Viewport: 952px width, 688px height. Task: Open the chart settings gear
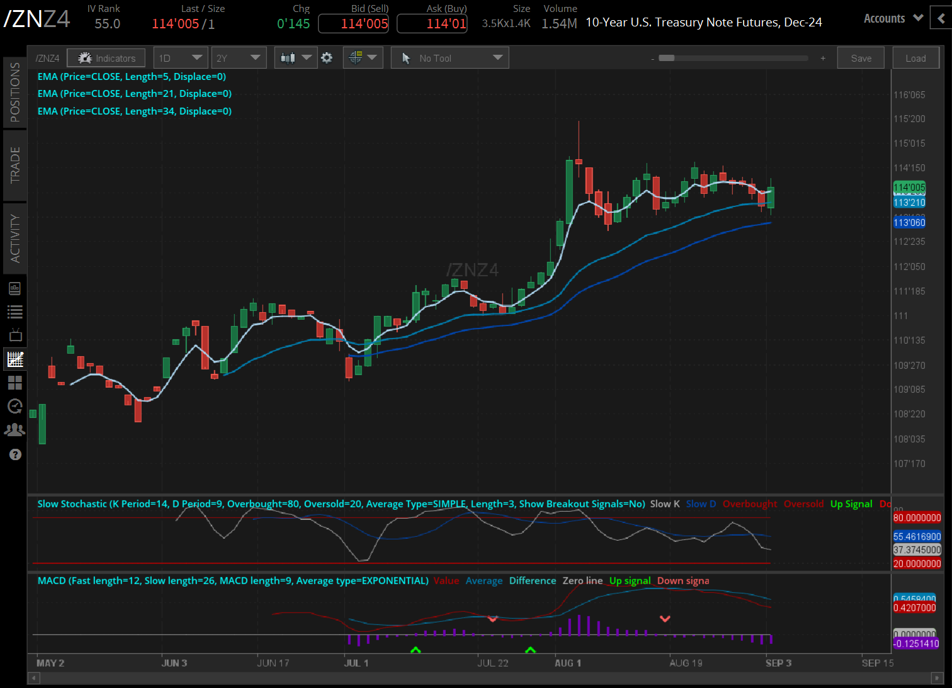(327, 57)
